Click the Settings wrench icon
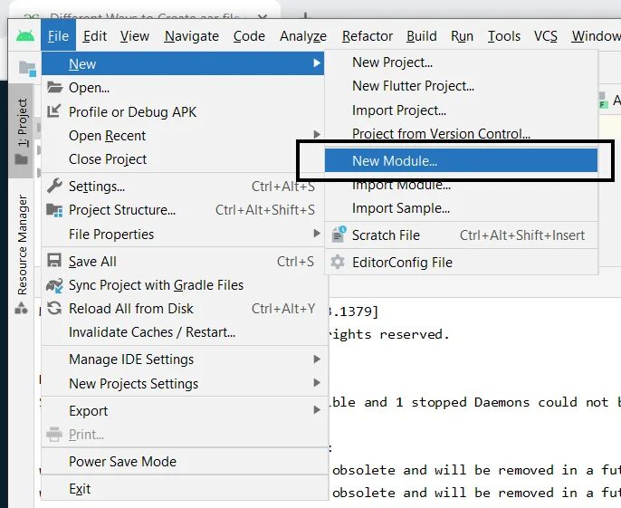Image resolution: width=621 pixels, height=508 pixels. point(54,187)
